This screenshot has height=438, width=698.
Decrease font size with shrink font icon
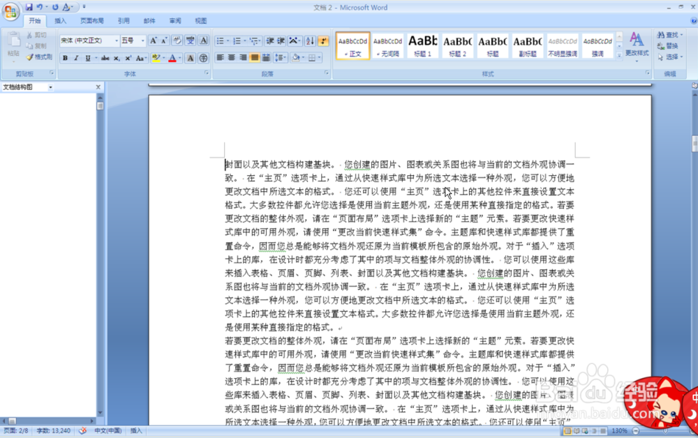(164, 41)
